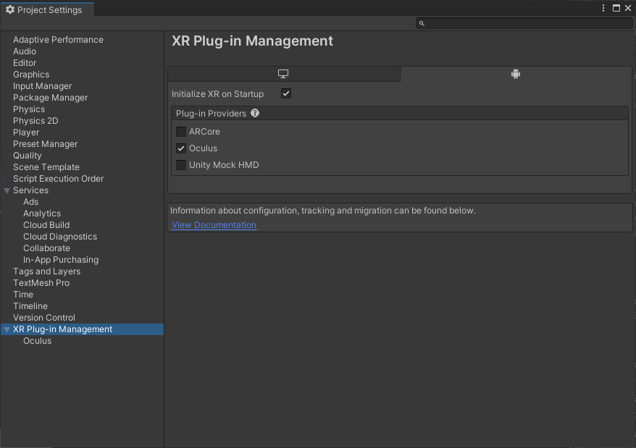Click the Initialize XR on Startup label
The height and width of the screenshot is (448, 636).
click(217, 94)
